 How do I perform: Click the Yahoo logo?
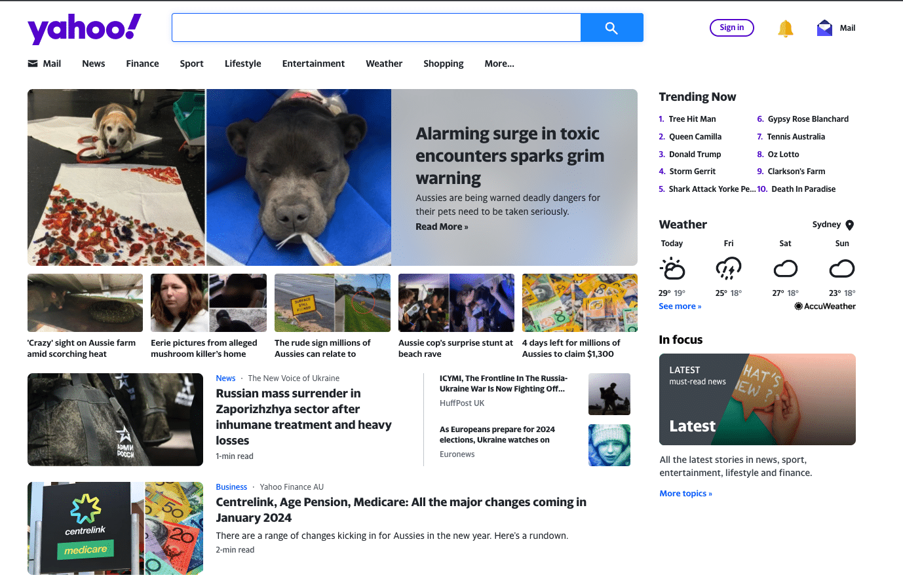(84, 29)
